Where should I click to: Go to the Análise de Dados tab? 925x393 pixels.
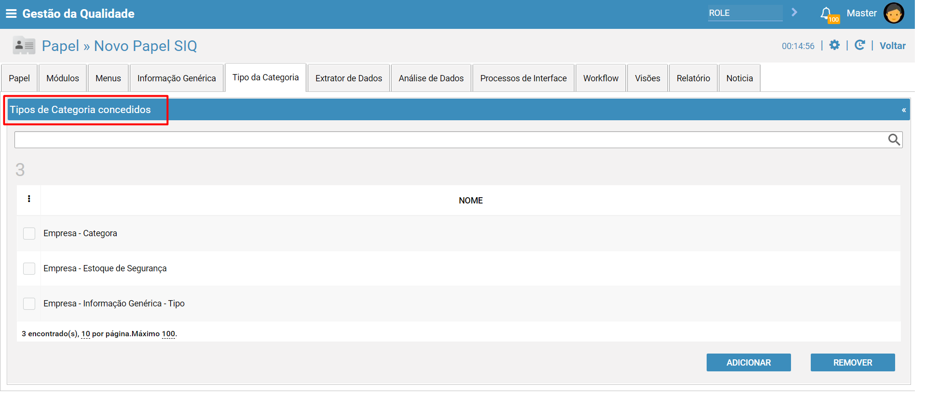pyautogui.click(x=431, y=78)
